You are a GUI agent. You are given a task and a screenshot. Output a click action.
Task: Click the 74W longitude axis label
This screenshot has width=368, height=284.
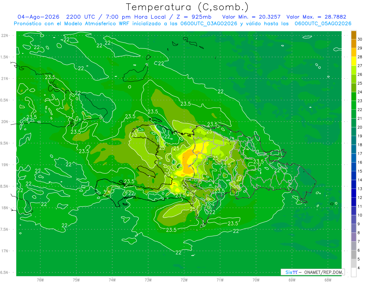point(112,280)
